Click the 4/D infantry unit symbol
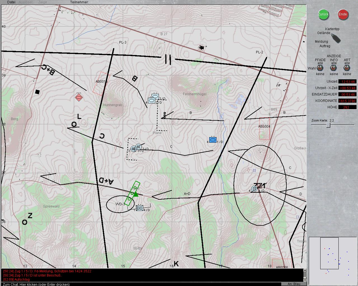The width and height of the screenshot is (358, 286). (140, 208)
